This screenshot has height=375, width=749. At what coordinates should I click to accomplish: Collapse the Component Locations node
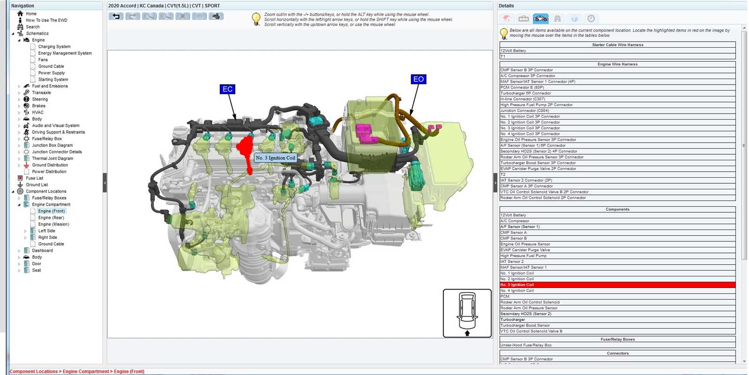point(13,192)
